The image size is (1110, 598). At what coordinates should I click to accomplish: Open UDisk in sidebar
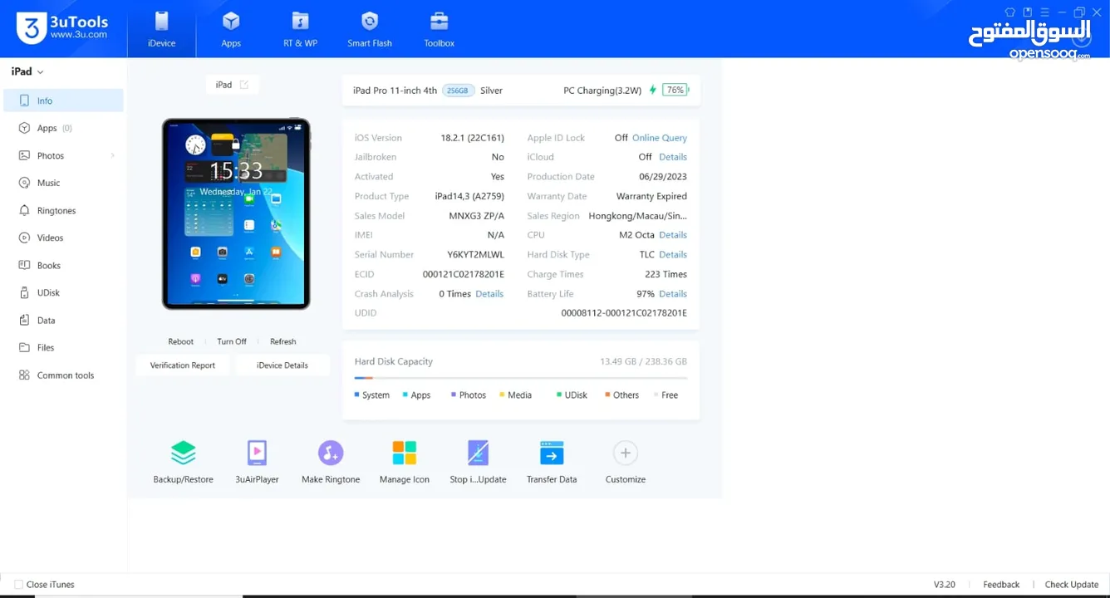(64, 292)
